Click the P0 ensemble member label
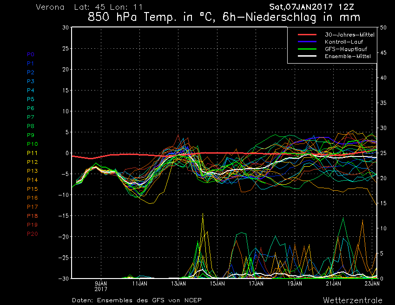395x305 pixels. pyautogui.click(x=30, y=54)
